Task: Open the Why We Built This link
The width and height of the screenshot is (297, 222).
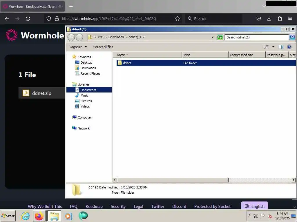Action: click(45, 206)
